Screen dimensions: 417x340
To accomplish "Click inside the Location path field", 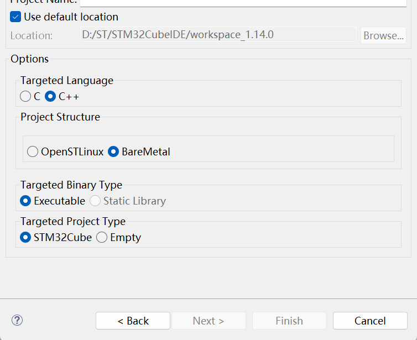I will tap(219, 35).
